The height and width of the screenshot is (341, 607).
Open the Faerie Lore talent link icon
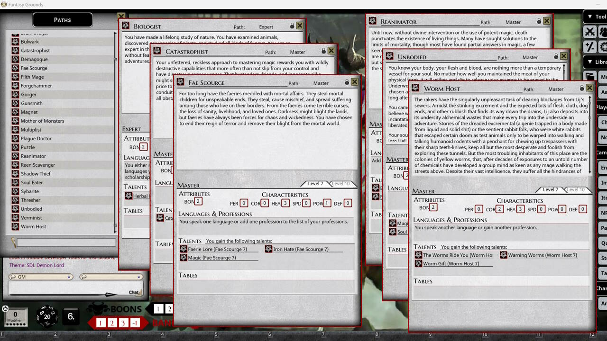[x=184, y=249]
